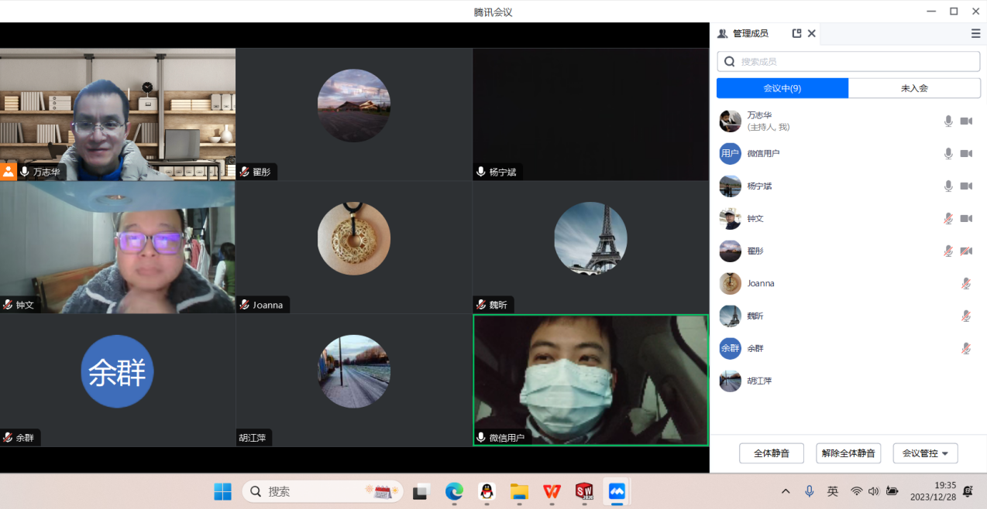Open the hamburger menu in member panel
The width and height of the screenshot is (987, 509).
(x=975, y=33)
